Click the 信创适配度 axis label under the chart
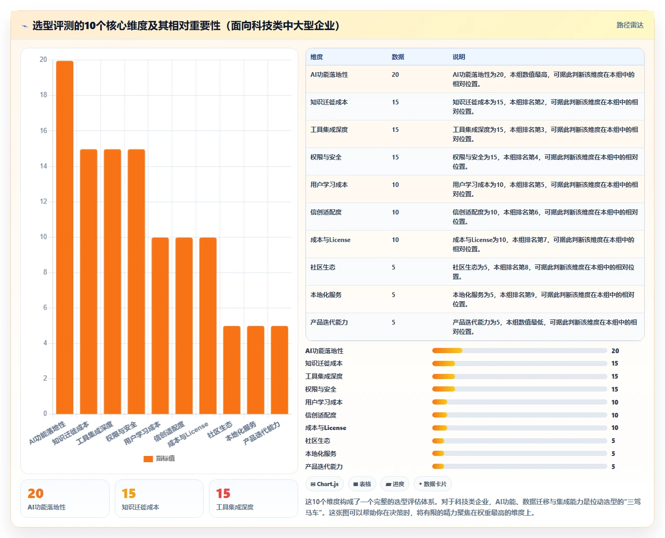Screen dimensions: 665x538 coord(169,432)
